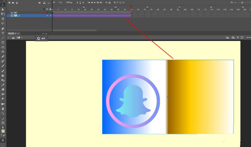Open the stroke color swatch
251x147 pixels.
pos(3,123)
